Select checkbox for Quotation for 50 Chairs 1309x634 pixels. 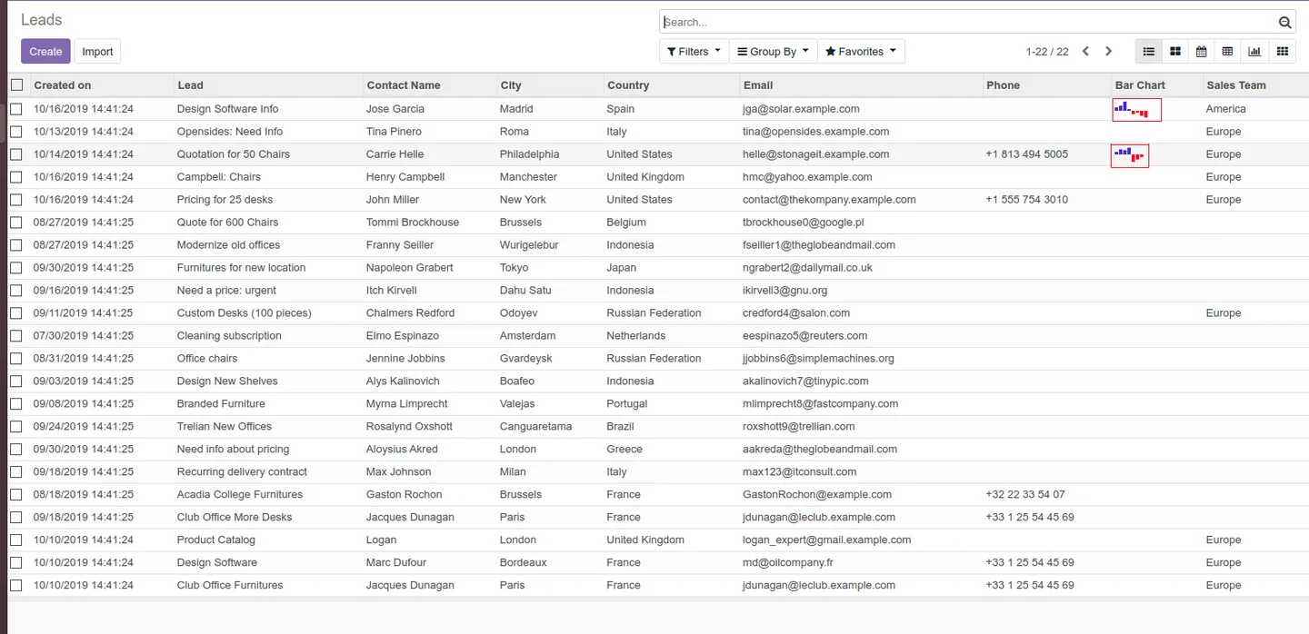(16, 154)
